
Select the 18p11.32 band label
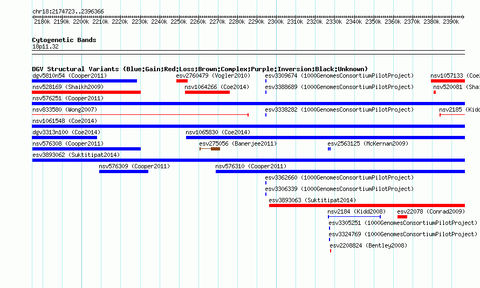pos(45,46)
